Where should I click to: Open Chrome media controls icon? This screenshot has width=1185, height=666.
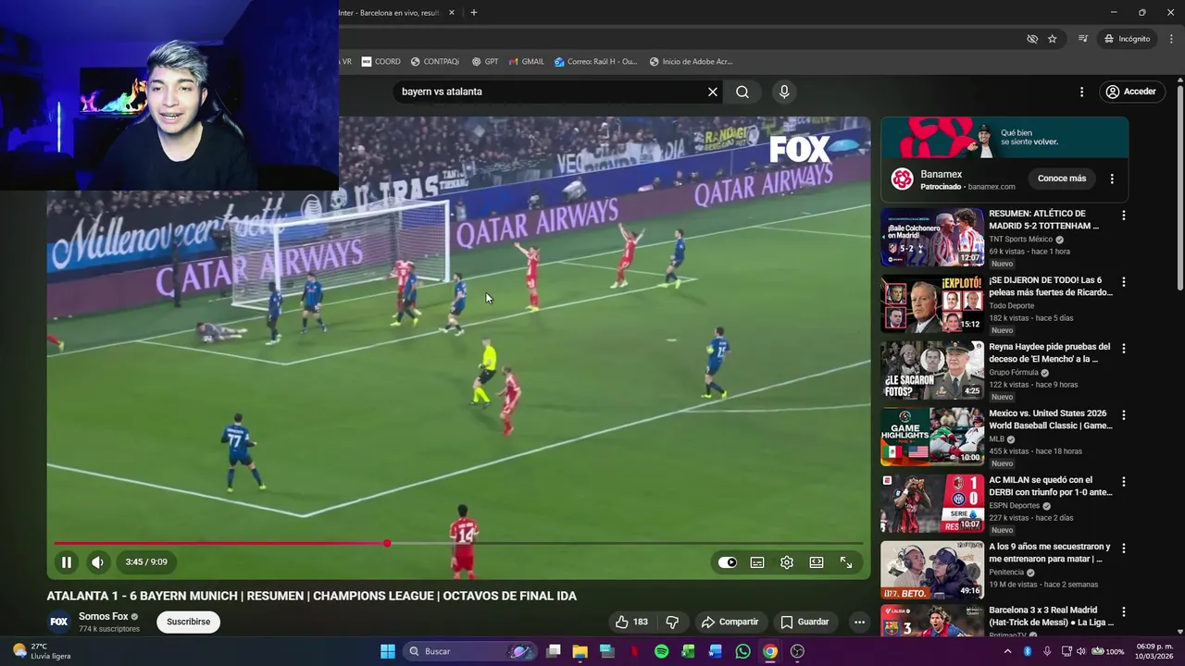1082,39
